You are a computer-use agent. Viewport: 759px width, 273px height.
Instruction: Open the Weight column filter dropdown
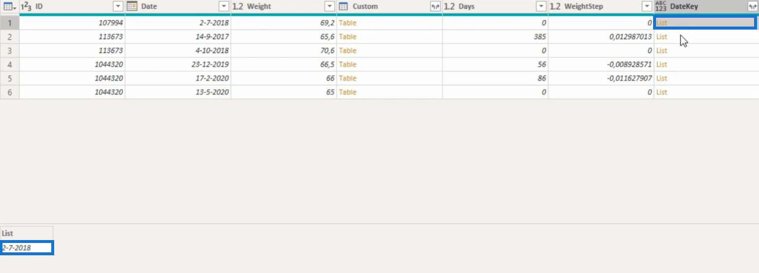point(330,6)
